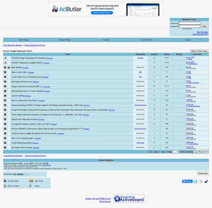Click the top Kroger Employee Forum breadcrumb link
Screen dimensions: 212x208
point(34,46)
